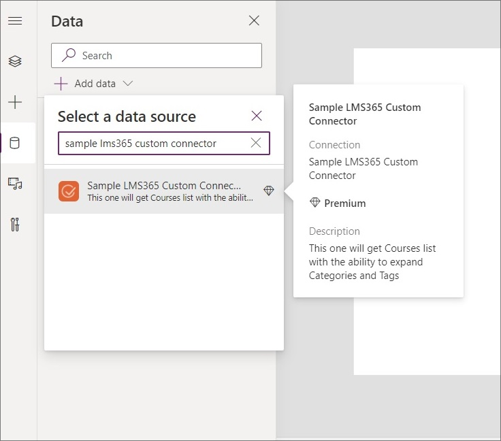The image size is (501, 441).
Task: Open Advanced tools icon in sidebar
Action: (14, 225)
